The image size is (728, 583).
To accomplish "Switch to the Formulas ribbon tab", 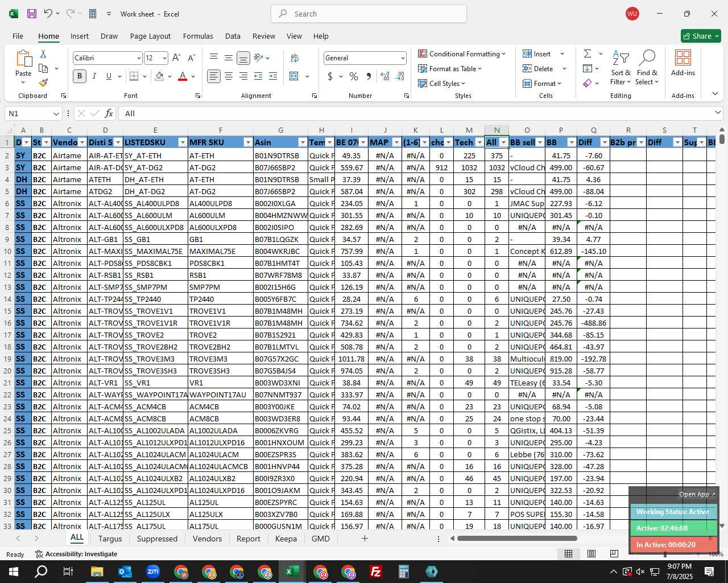I will point(198,36).
